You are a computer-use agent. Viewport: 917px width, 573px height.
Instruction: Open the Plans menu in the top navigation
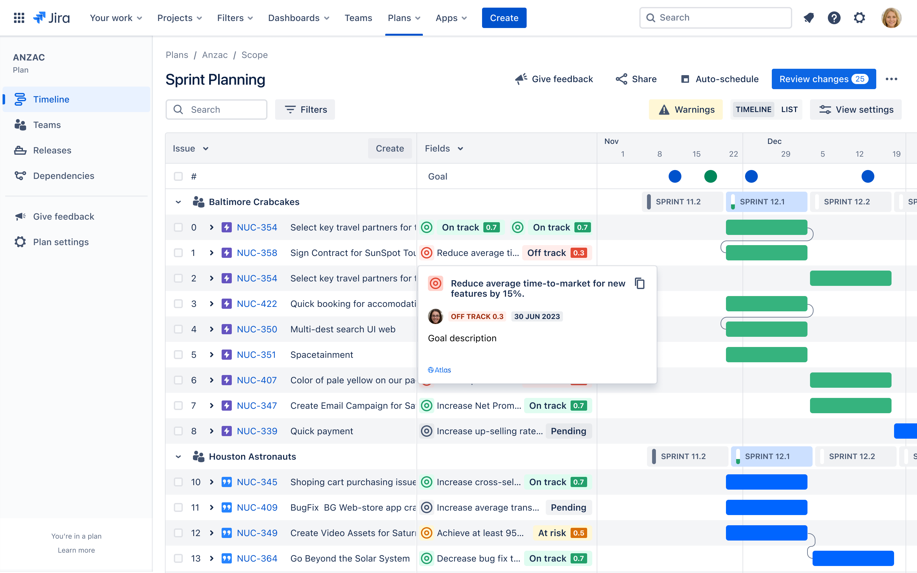[x=403, y=18]
